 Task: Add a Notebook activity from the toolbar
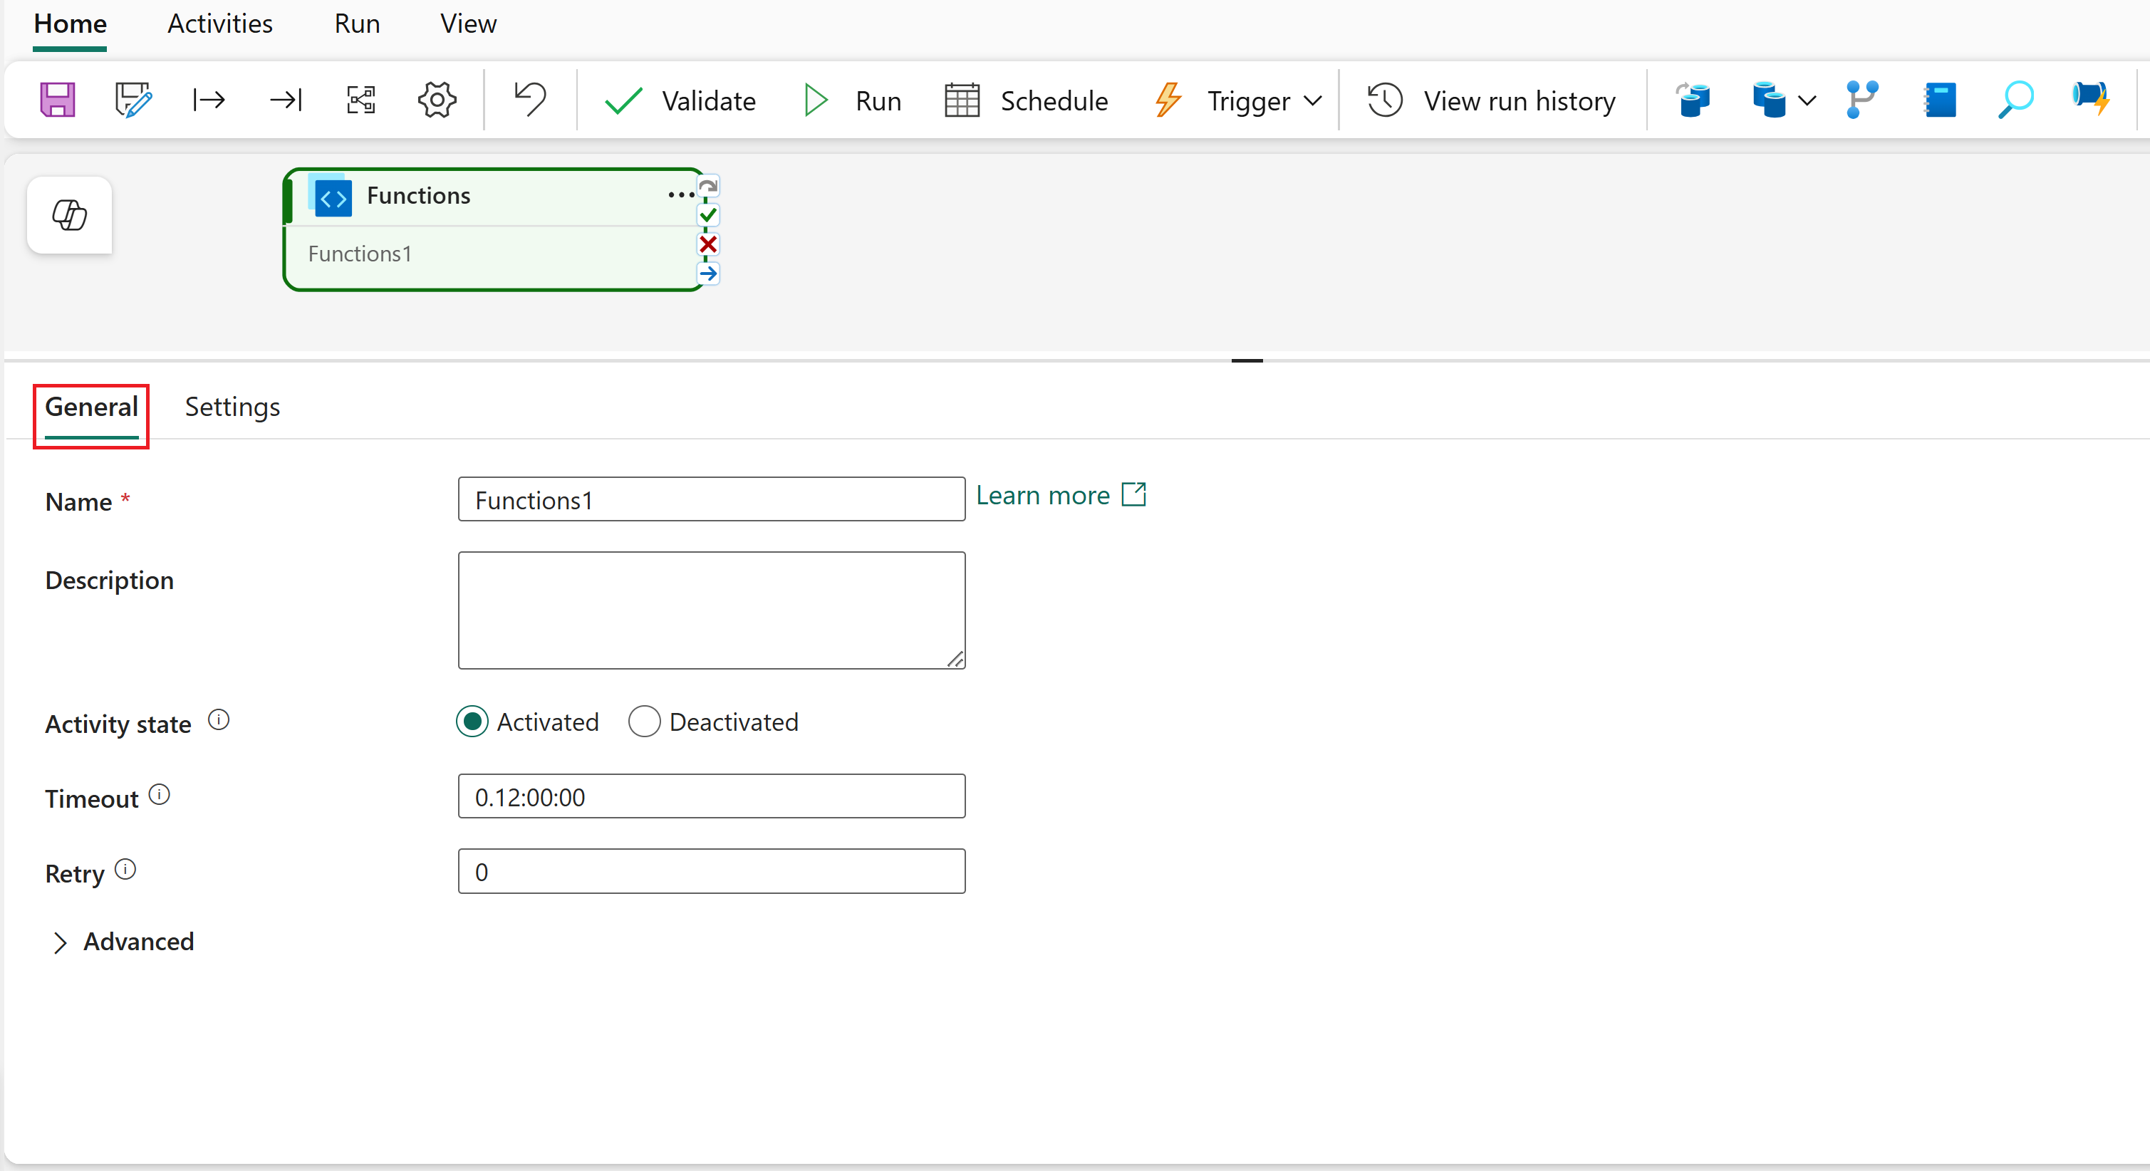tap(1941, 99)
